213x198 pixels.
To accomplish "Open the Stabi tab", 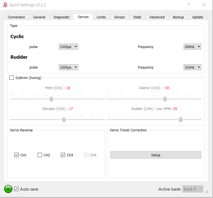I will [x=137, y=17].
